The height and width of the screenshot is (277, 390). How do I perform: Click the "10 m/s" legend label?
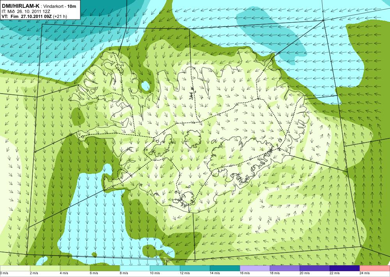tap(155, 273)
